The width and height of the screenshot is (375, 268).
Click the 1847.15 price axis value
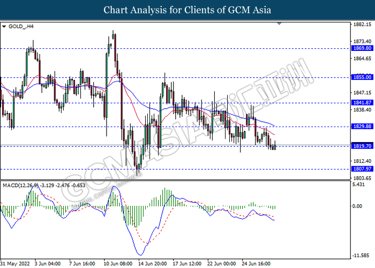tap(362, 93)
